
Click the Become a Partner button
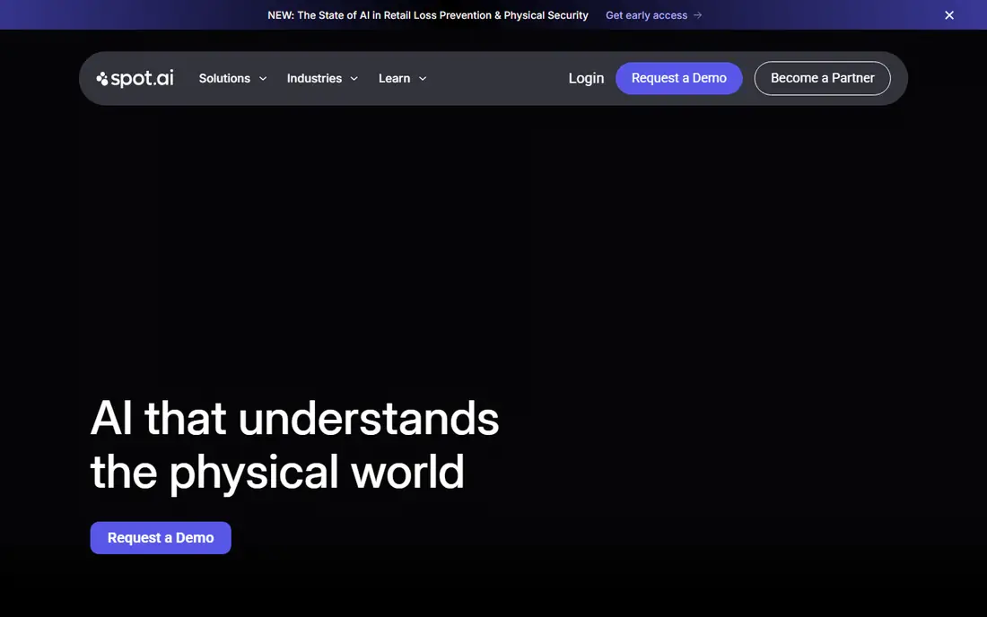[x=822, y=78]
